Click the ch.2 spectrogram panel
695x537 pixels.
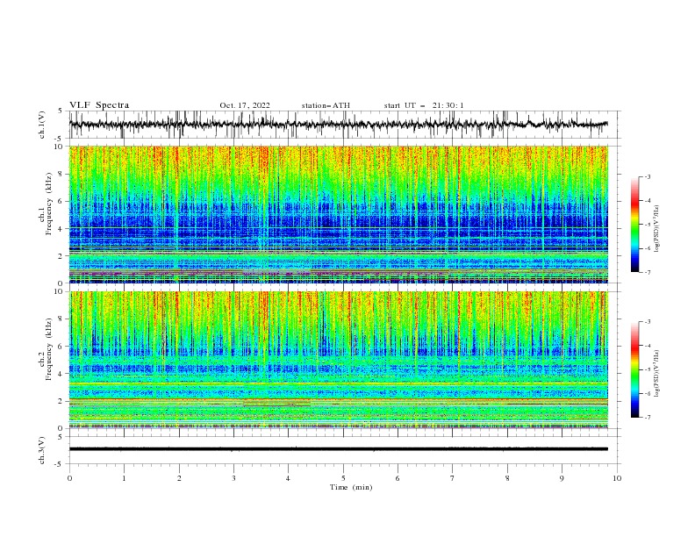[x=339, y=360]
